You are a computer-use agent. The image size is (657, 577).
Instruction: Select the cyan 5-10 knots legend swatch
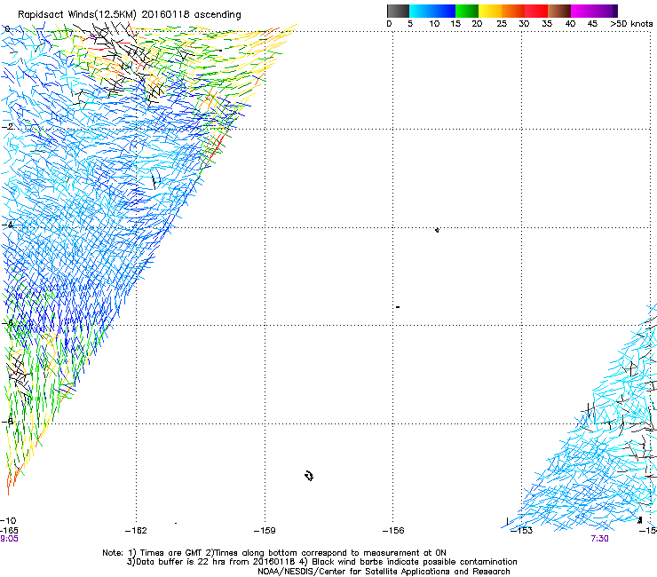click(421, 11)
